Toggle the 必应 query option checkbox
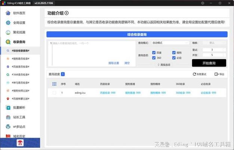Image resolution: width=234 pixels, height=150 pixels. (x=174, y=58)
